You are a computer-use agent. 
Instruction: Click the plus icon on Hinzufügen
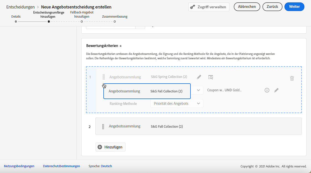100,147
